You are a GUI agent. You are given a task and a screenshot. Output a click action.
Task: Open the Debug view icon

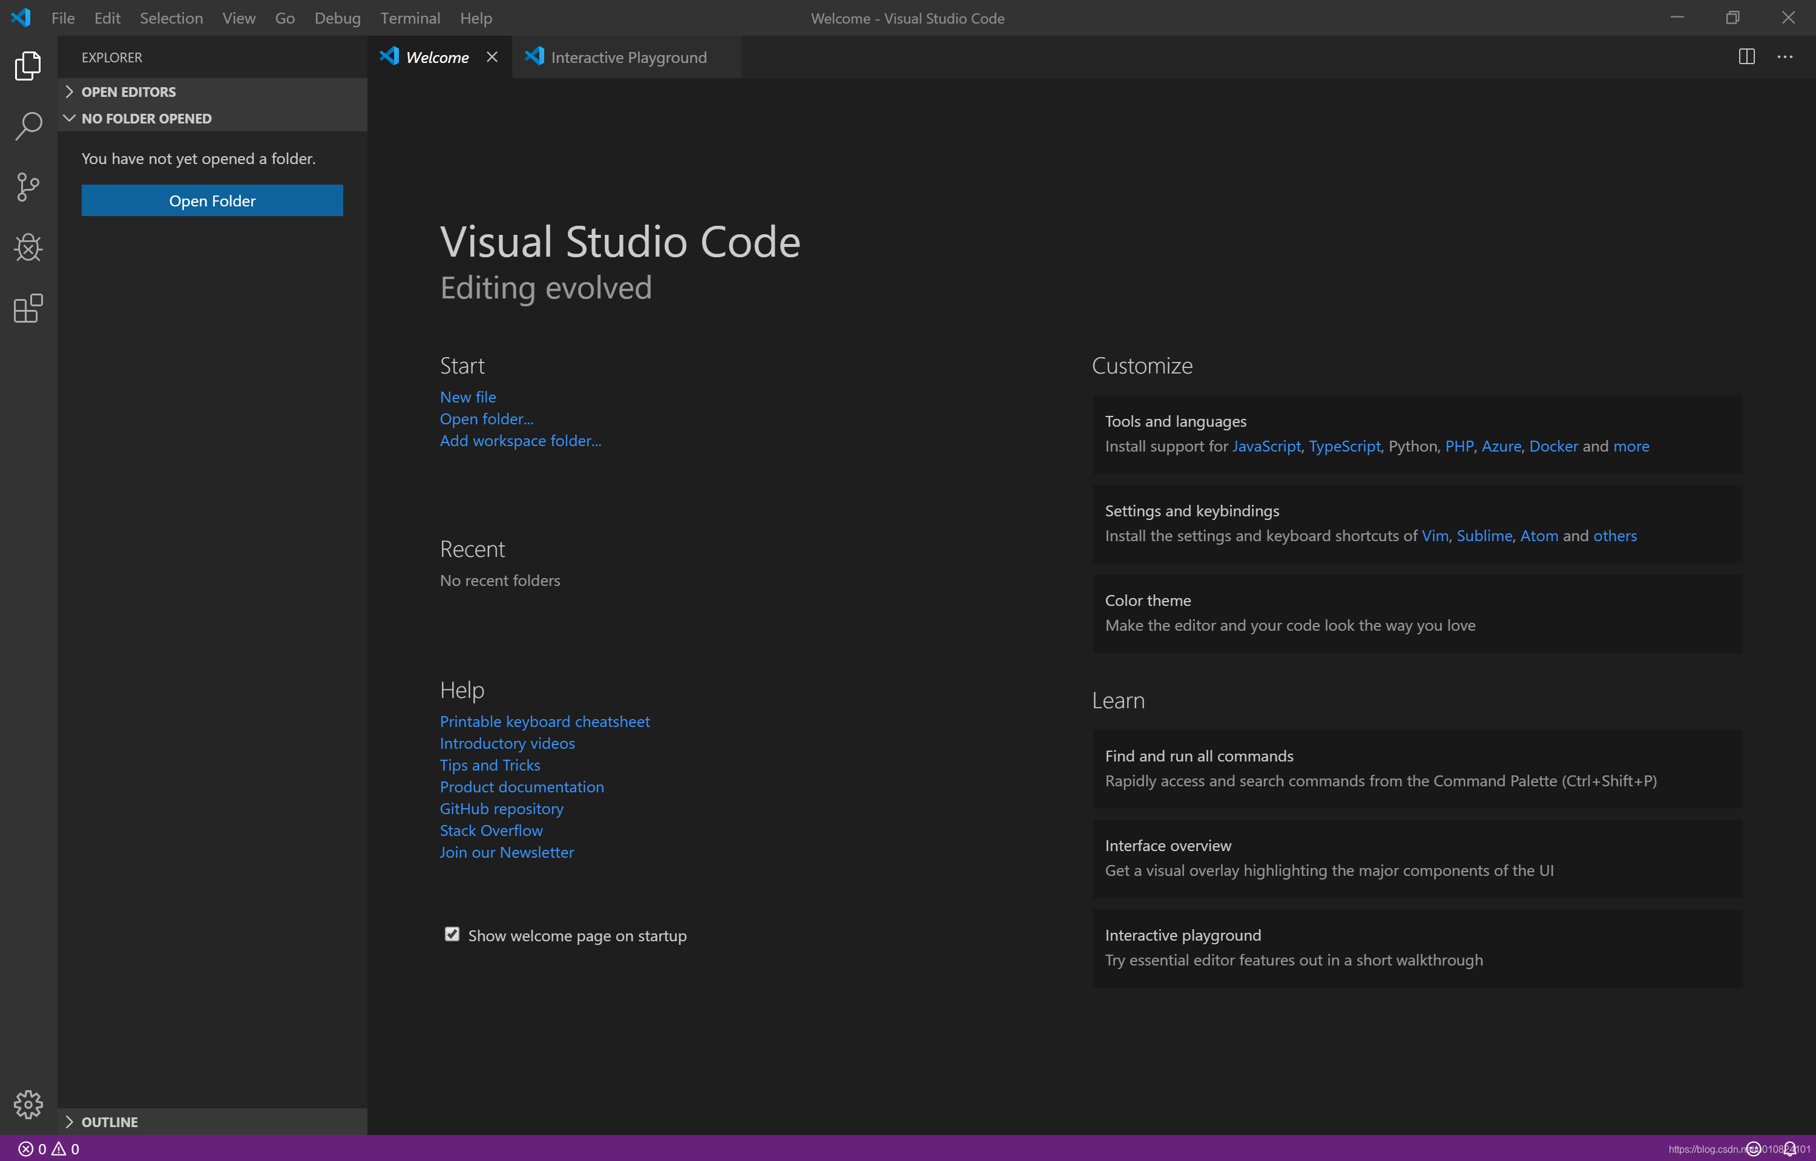28,248
